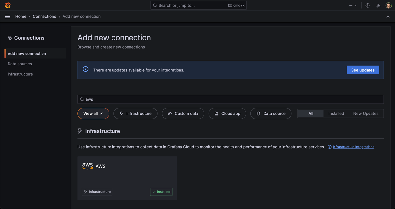Click the info icon in updates banner
The image size is (395, 209).
86,69
